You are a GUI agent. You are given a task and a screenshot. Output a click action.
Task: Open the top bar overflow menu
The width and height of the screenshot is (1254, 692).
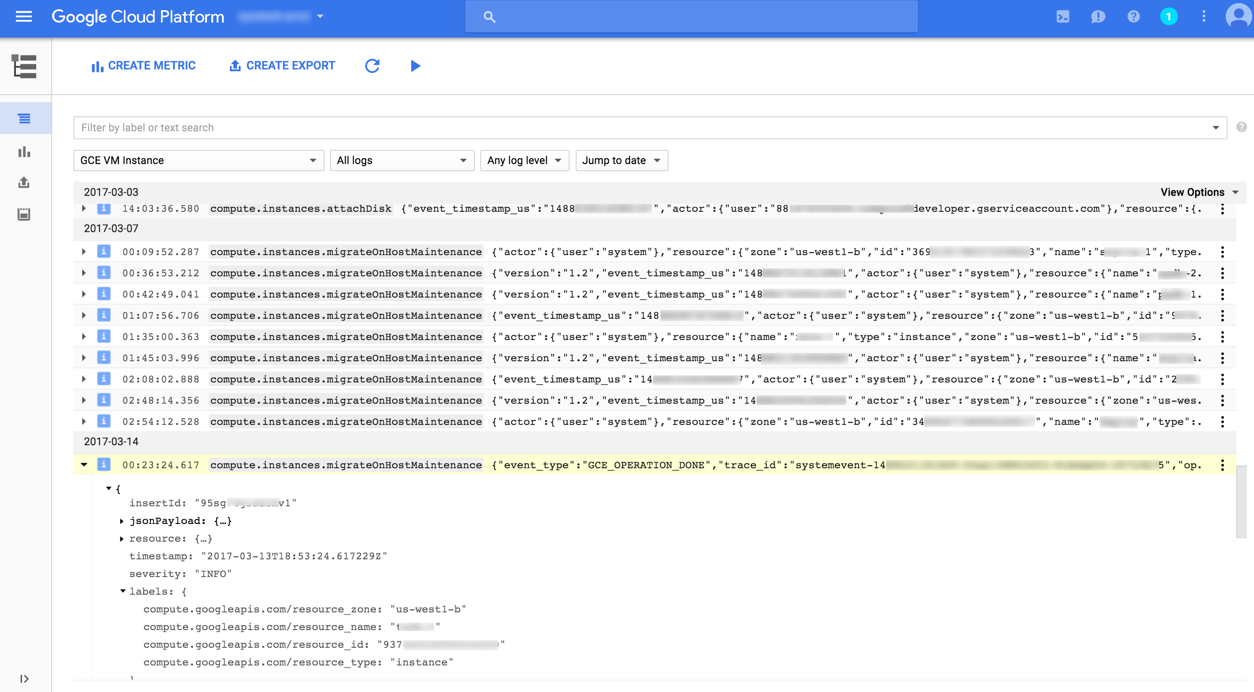pyautogui.click(x=1204, y=16)
